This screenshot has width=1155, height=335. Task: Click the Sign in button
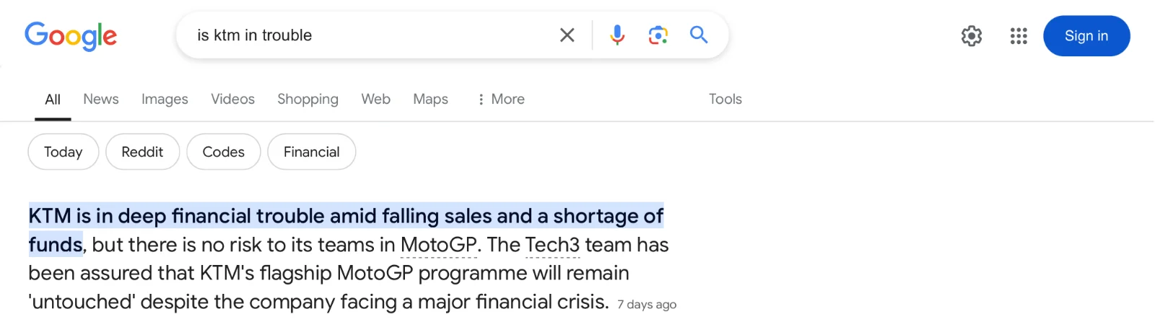coord(1086,35)
